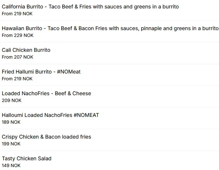Click the '#NOMEAT' tag on Halloumi NachoFries

click(x=86, y=115)
